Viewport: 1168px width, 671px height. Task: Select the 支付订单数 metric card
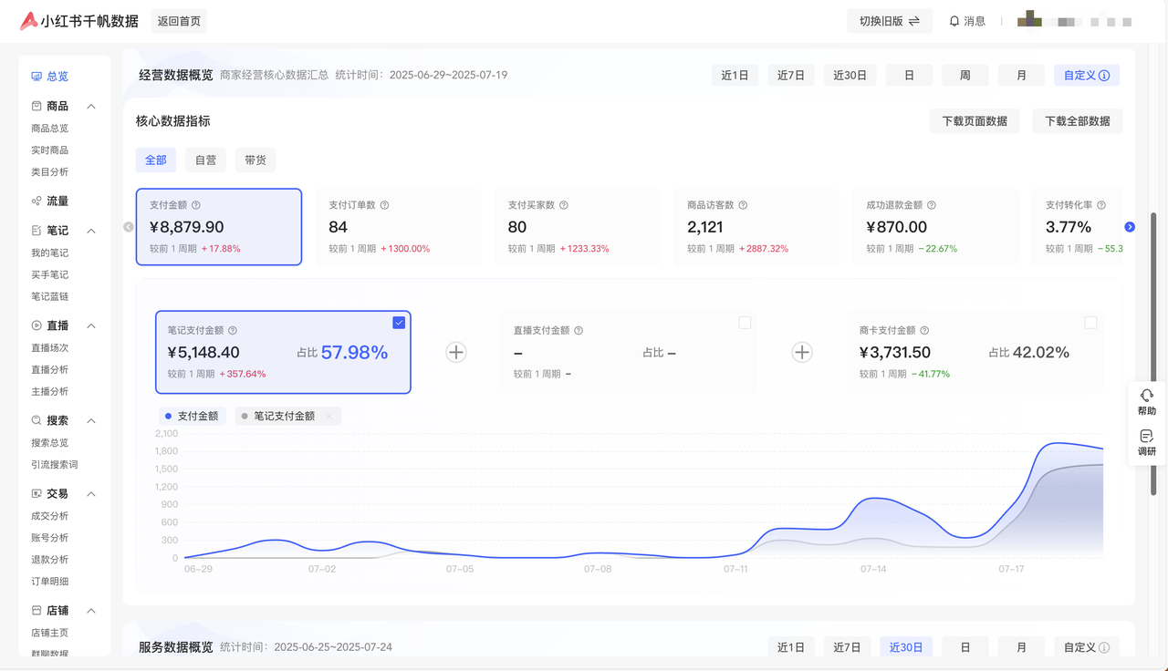(x=398, y=227)
